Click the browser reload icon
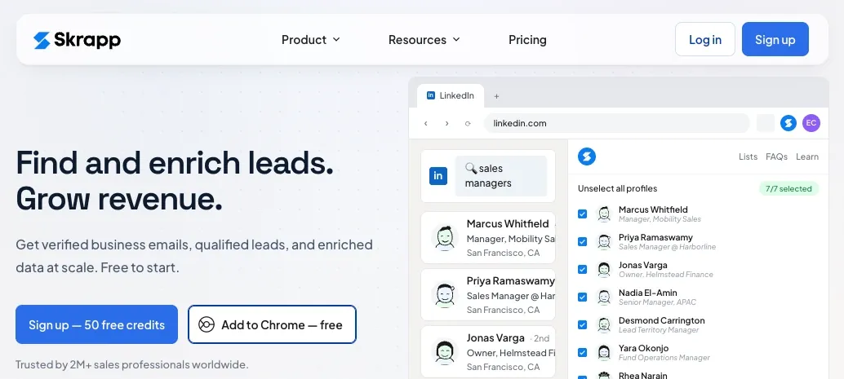Image resolution: width=844 pixels, height=379 pixels. [468, 123]
